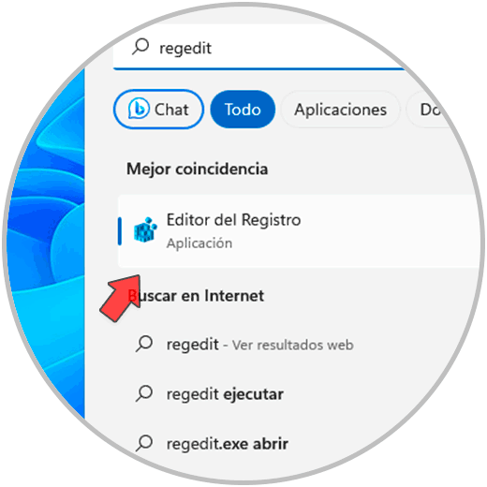The image size is (487, 487).
Task: Select the Todo filter tab
Action: click(x=243, y=110)
